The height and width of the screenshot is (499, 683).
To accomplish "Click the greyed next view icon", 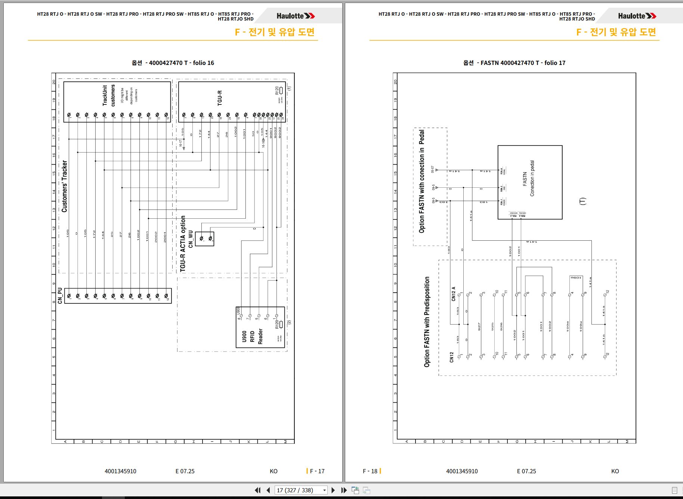I will pyautogui.click(x=367, y=490).
